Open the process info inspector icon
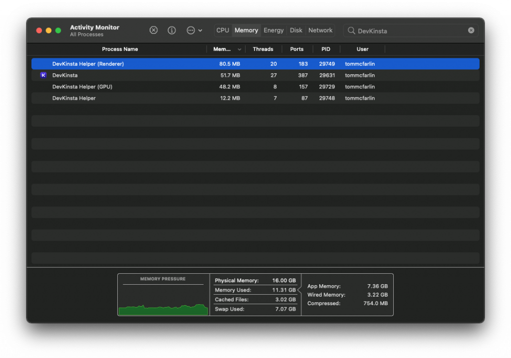 (x=172, y=30)
